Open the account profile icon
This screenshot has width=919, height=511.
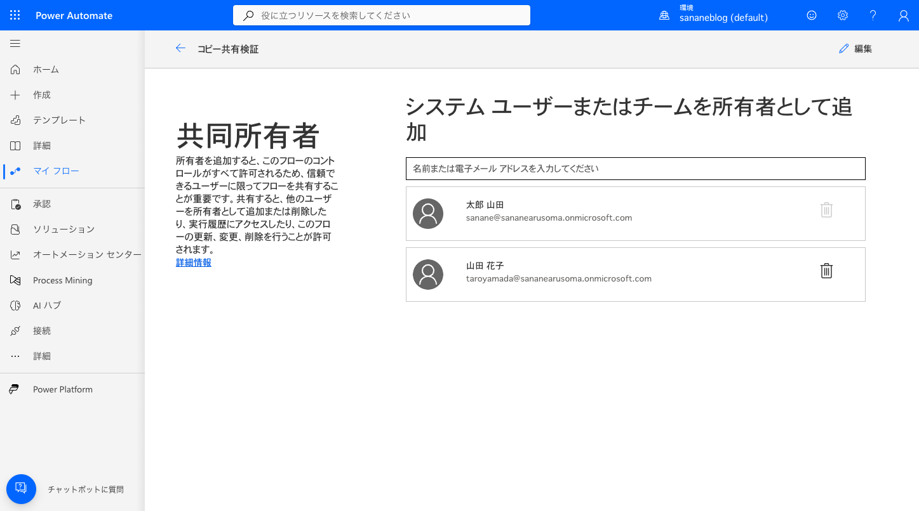(x=904, y=15)
